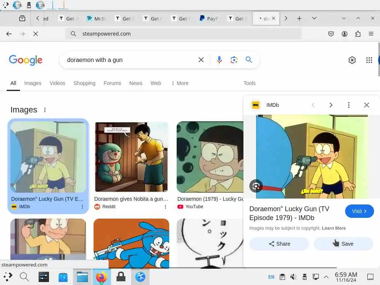
Task: Open file manager from taskbar
Action: pyautogui.click(x=82, y=277)
